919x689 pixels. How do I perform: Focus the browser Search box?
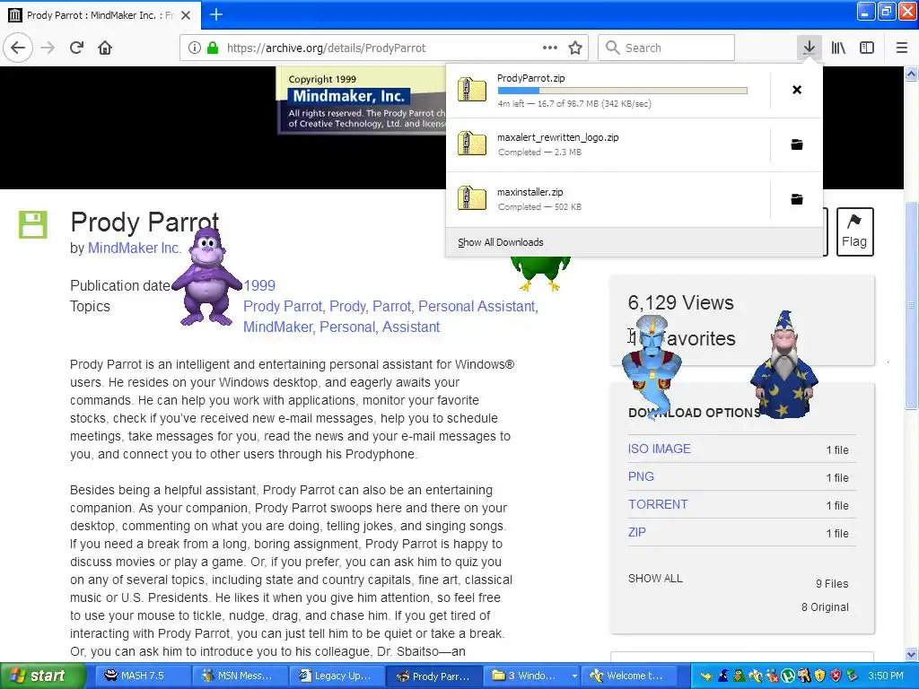667,48
